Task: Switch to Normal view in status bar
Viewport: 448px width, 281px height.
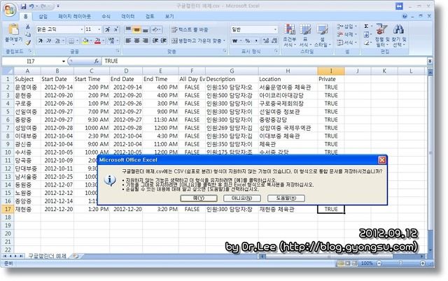Action: click(x=341, y=264)
